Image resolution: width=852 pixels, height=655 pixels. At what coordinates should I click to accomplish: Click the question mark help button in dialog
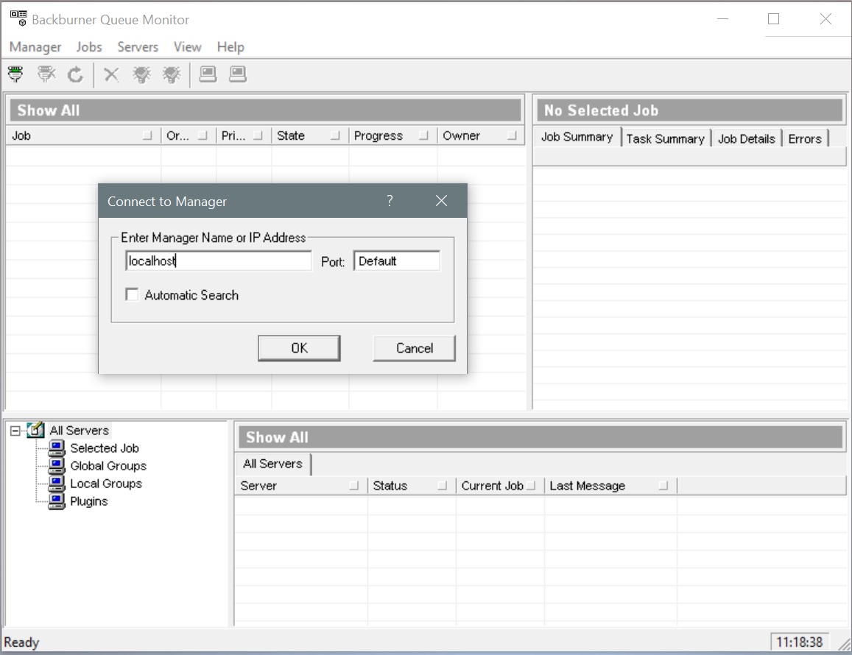[390, 201]
